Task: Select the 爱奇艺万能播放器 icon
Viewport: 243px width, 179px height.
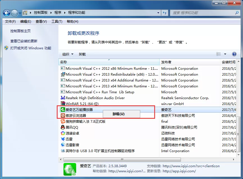Action: tap(63, 110)
